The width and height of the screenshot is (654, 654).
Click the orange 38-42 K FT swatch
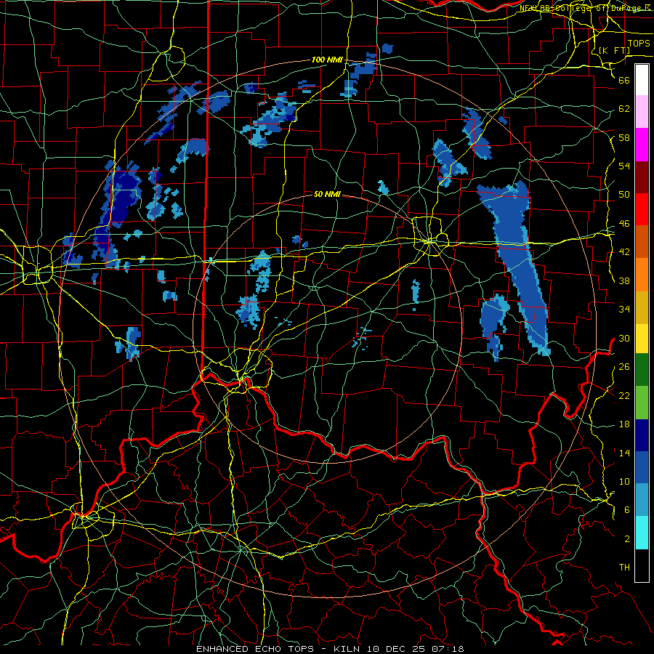point(642,275)
